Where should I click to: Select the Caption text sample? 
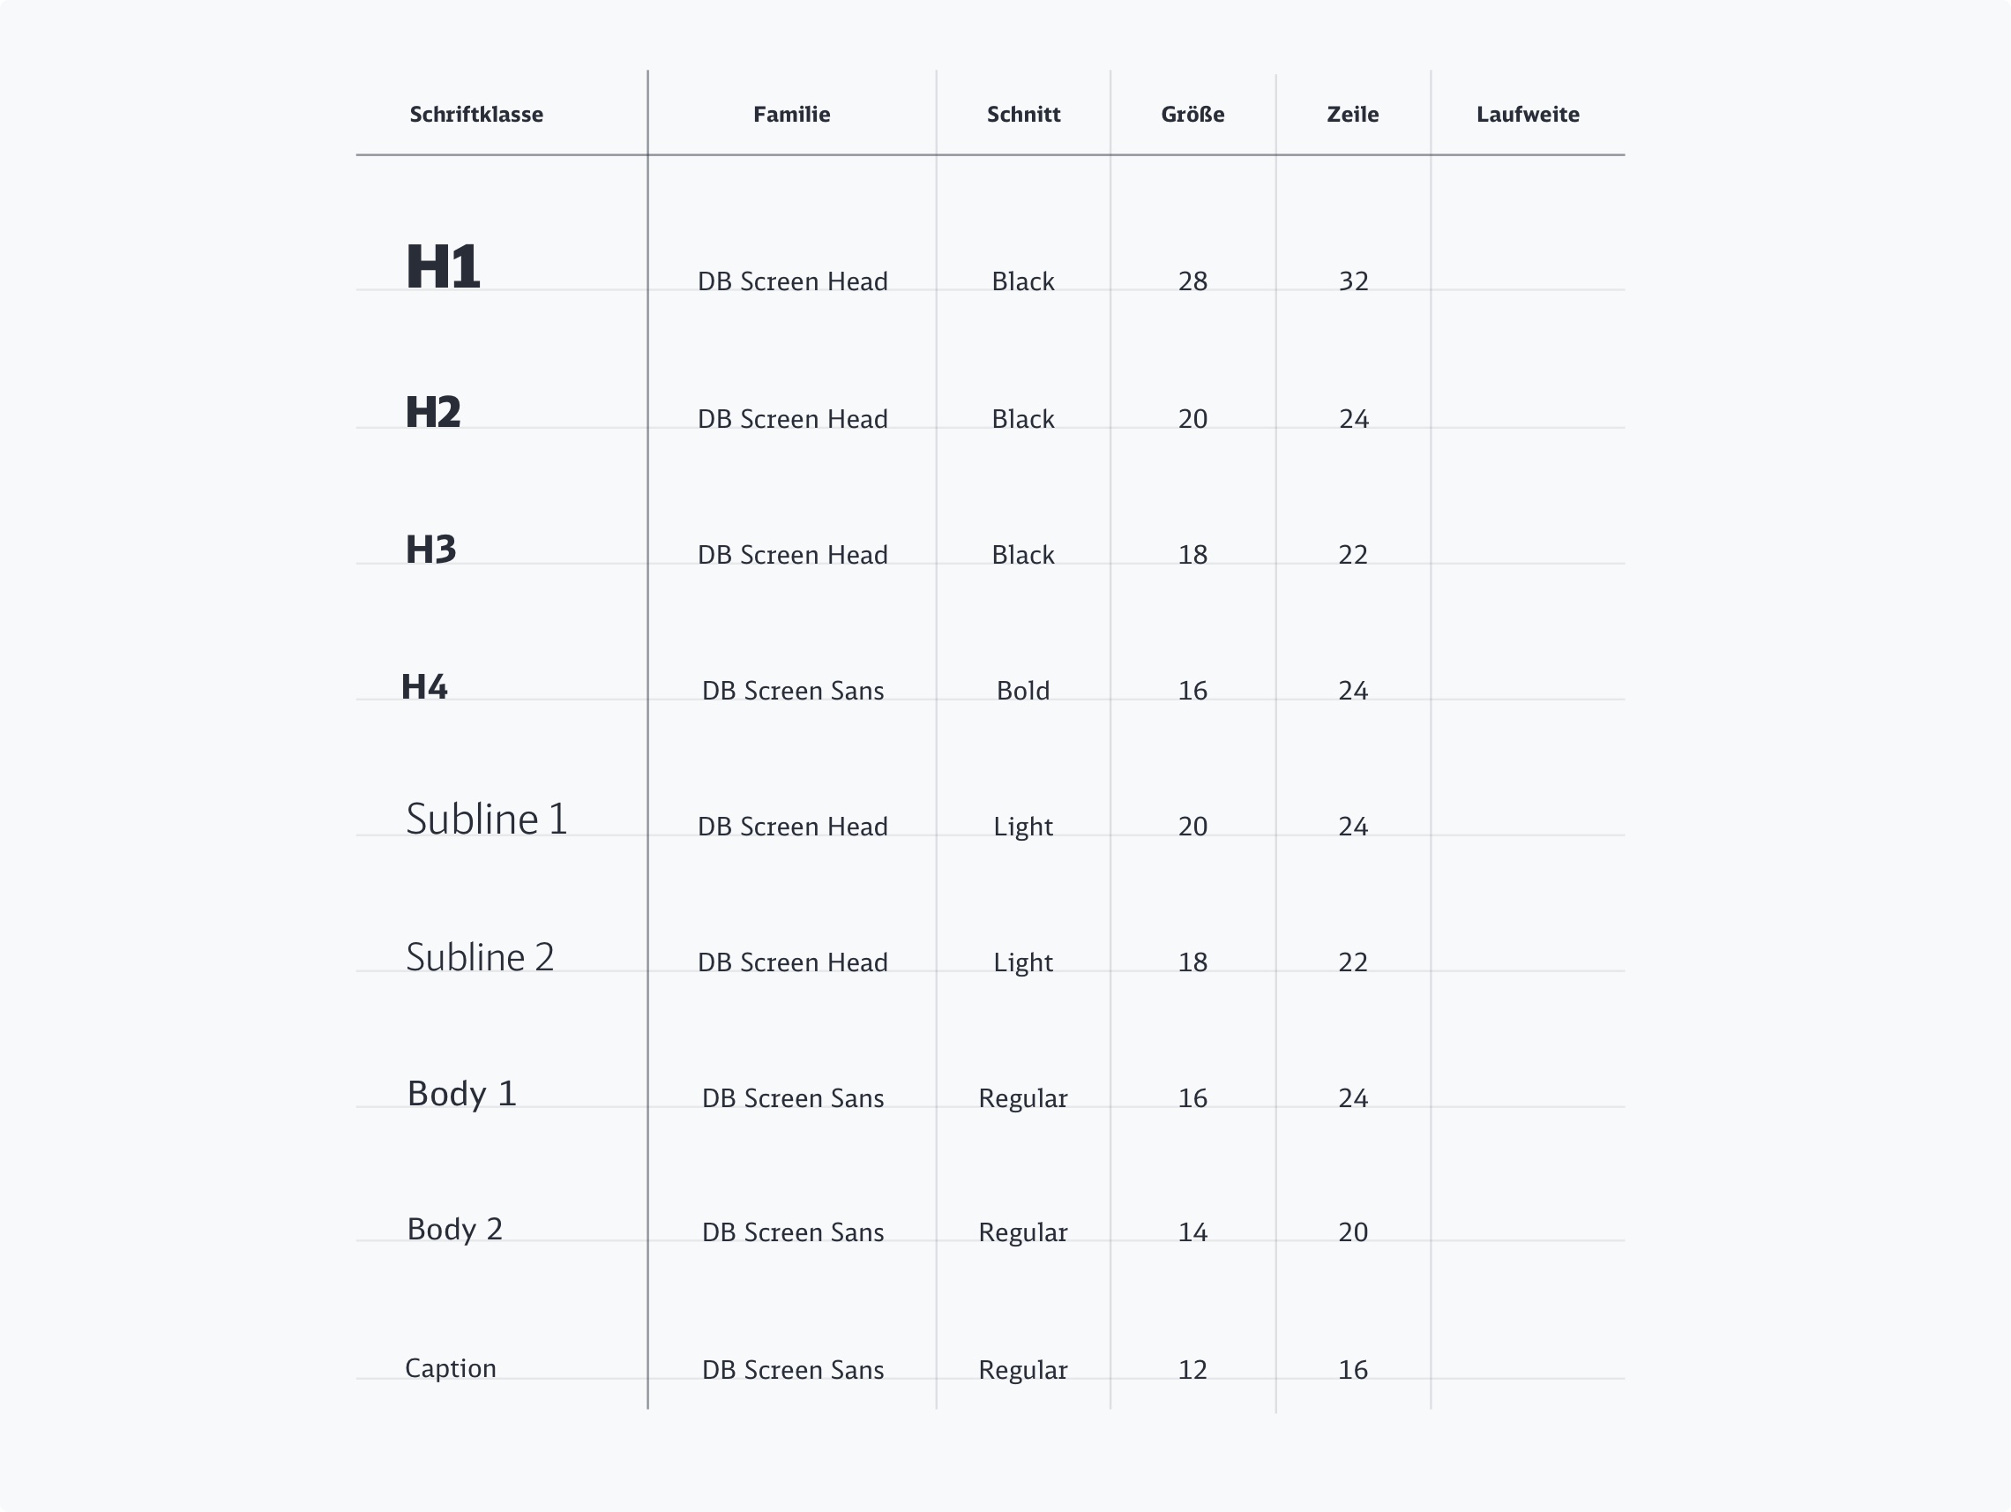tap(451, 1368)
